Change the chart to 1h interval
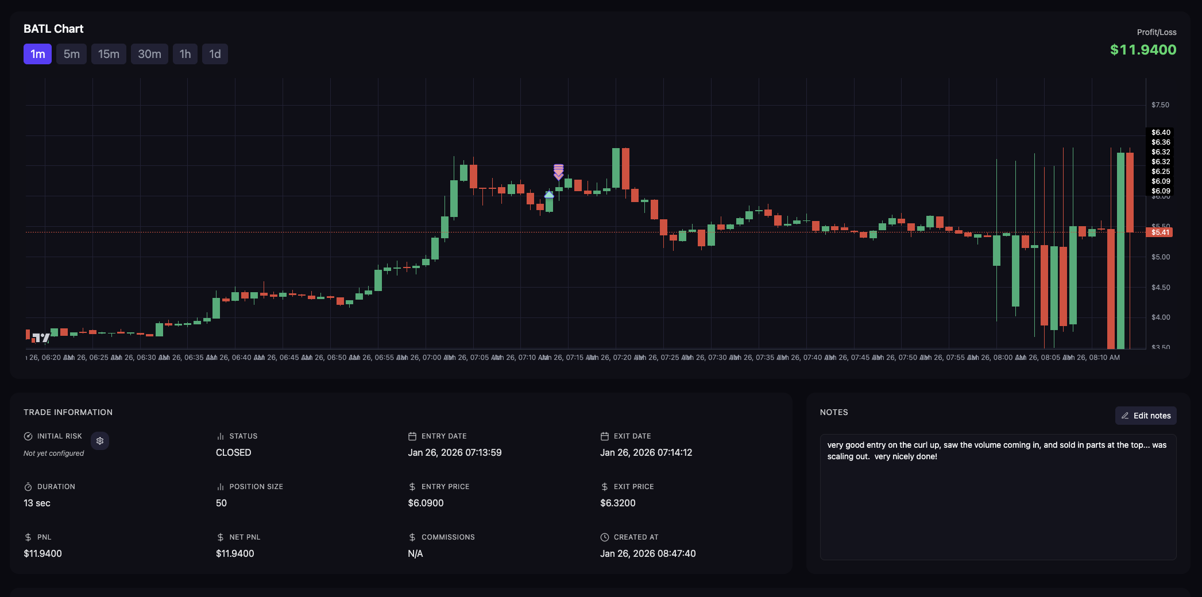The width and height of the screenshot is (1202, 597). (x=185, y=54)
